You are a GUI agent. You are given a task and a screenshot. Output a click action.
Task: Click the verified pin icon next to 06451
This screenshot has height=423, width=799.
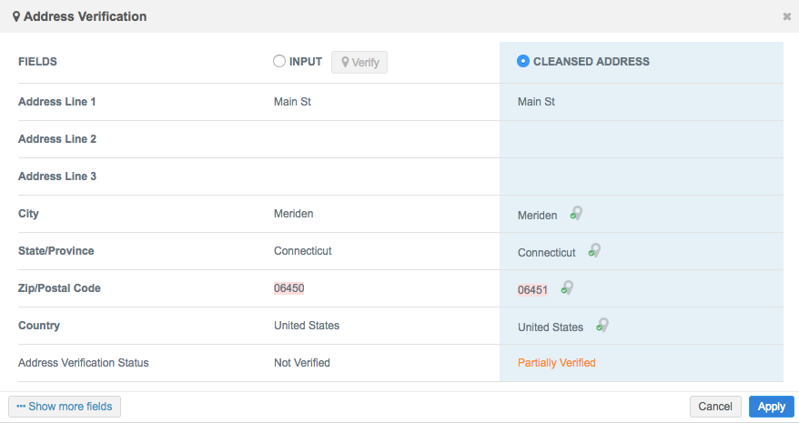click(x=566, y=288)
